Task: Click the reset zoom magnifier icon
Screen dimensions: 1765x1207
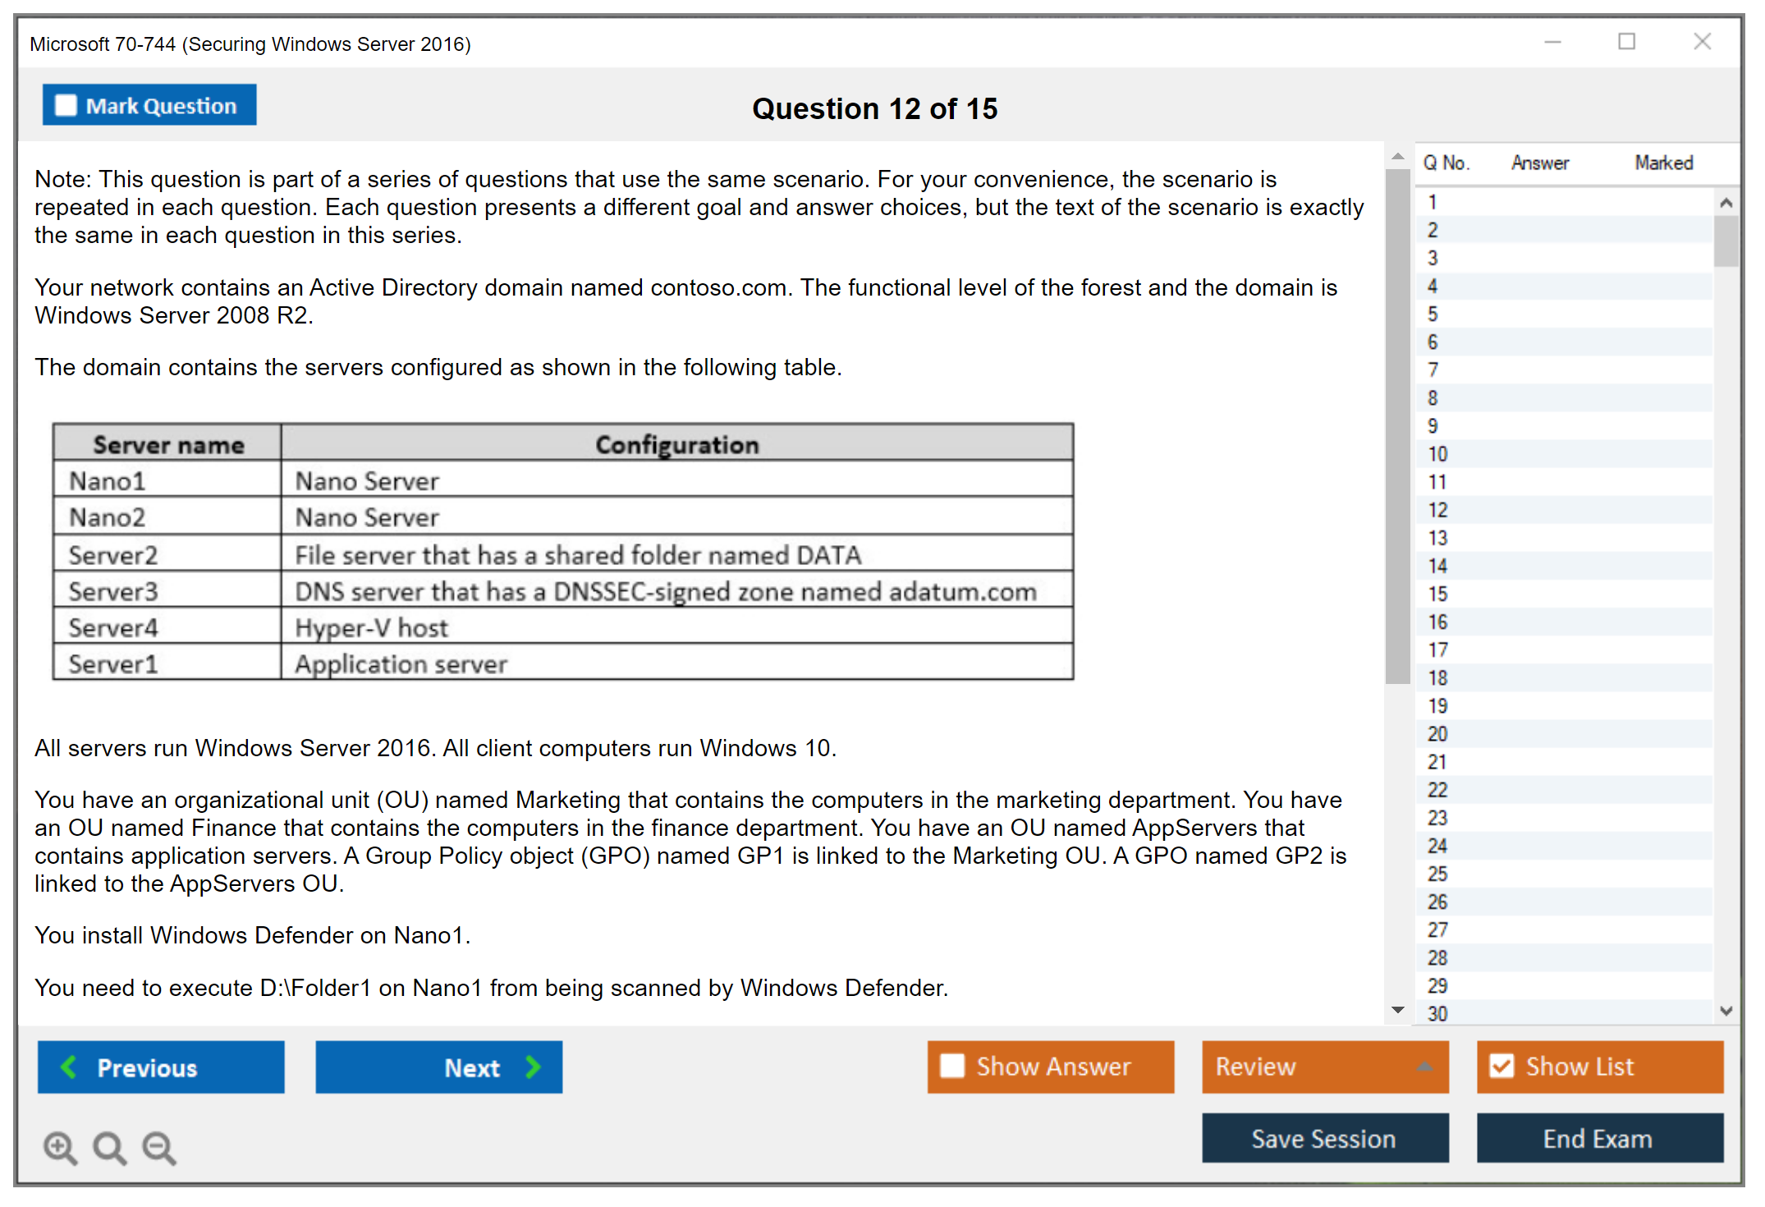Action: [108, 1146]
